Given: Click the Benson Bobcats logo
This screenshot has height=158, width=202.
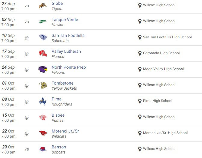Looking at the screenshot, I should (43, 149).
